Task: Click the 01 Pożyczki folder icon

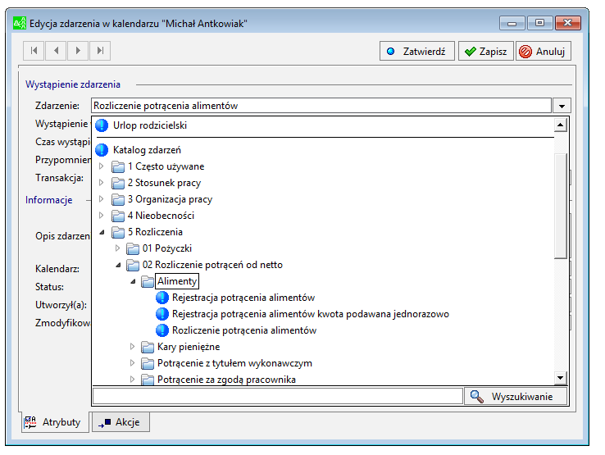Action: point(133,248)
